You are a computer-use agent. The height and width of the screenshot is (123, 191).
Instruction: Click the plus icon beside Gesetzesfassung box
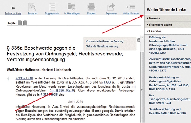pyautogui.click(x=139, y=40)
